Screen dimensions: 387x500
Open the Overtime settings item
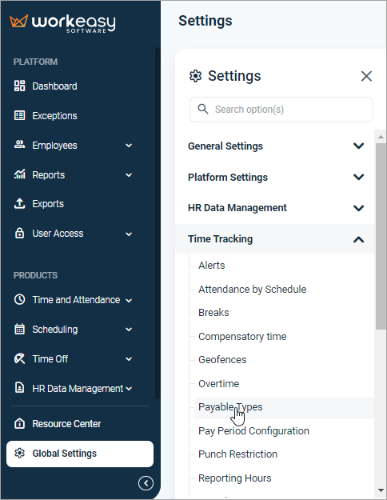pyautogui.click(x=218, y=384)
